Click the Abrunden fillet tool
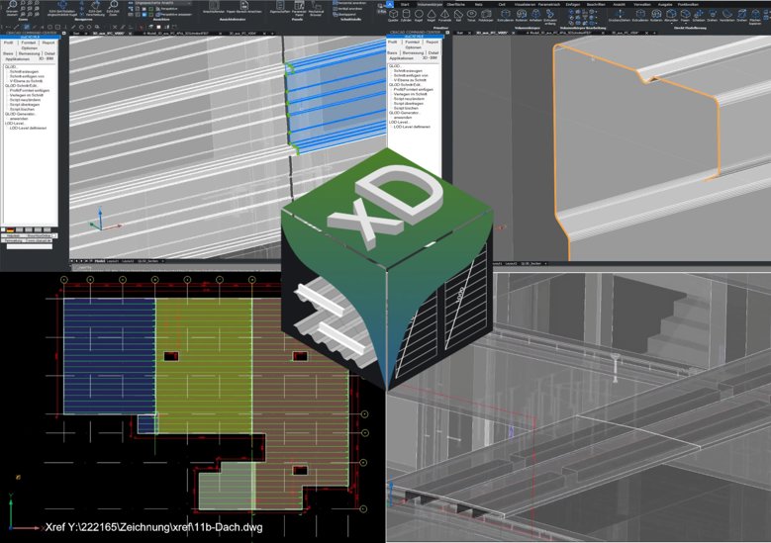The image size is (771, 543). pyautogui.click(x=671, y=16)
